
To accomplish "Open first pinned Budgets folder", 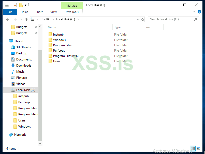I will [x=22, y=27].
